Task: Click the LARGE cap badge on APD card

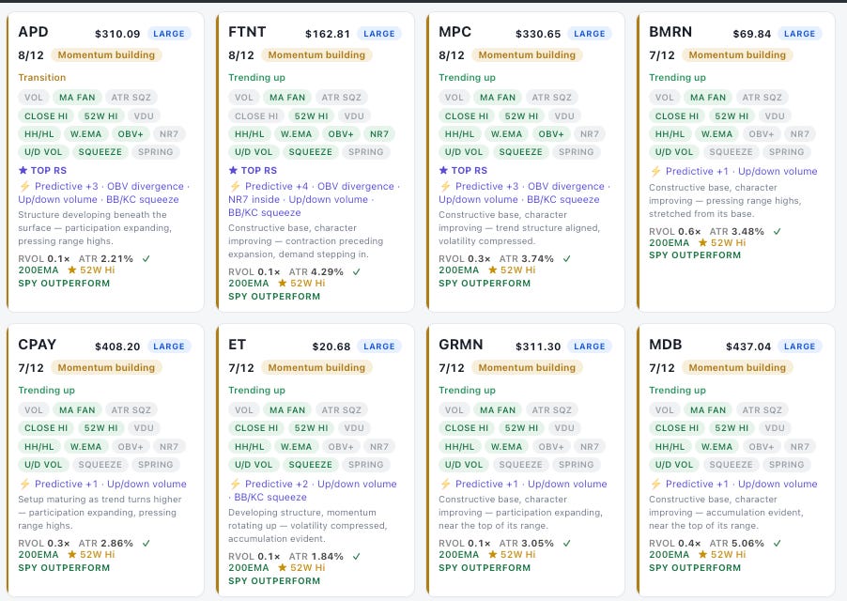Action: point(168,34)
